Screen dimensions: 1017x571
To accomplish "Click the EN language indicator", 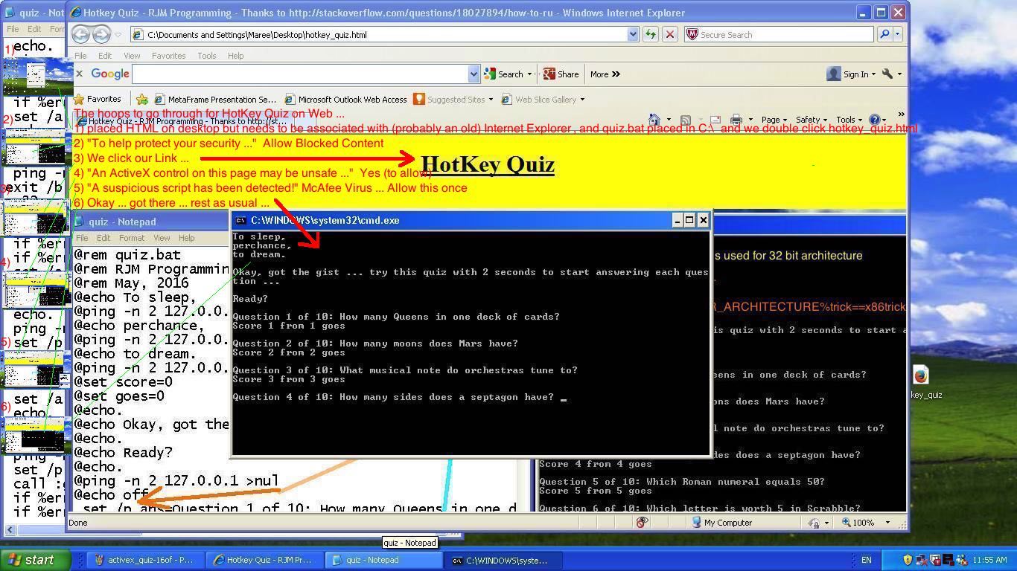I will pyautogui.click(x=866, y=560).
